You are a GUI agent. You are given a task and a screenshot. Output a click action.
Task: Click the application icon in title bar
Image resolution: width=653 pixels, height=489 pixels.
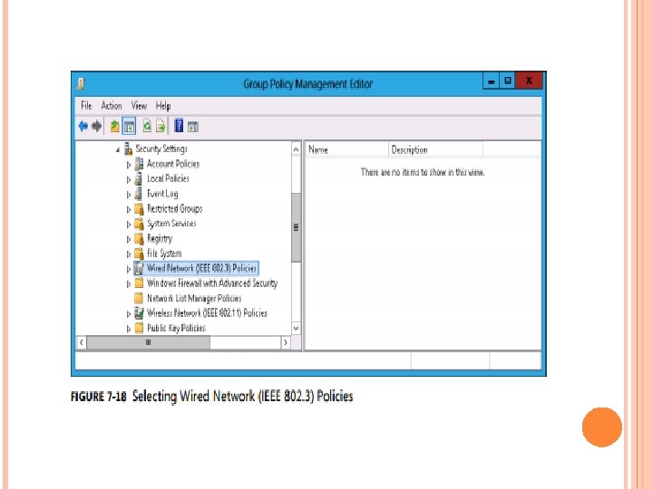[81, 83]
